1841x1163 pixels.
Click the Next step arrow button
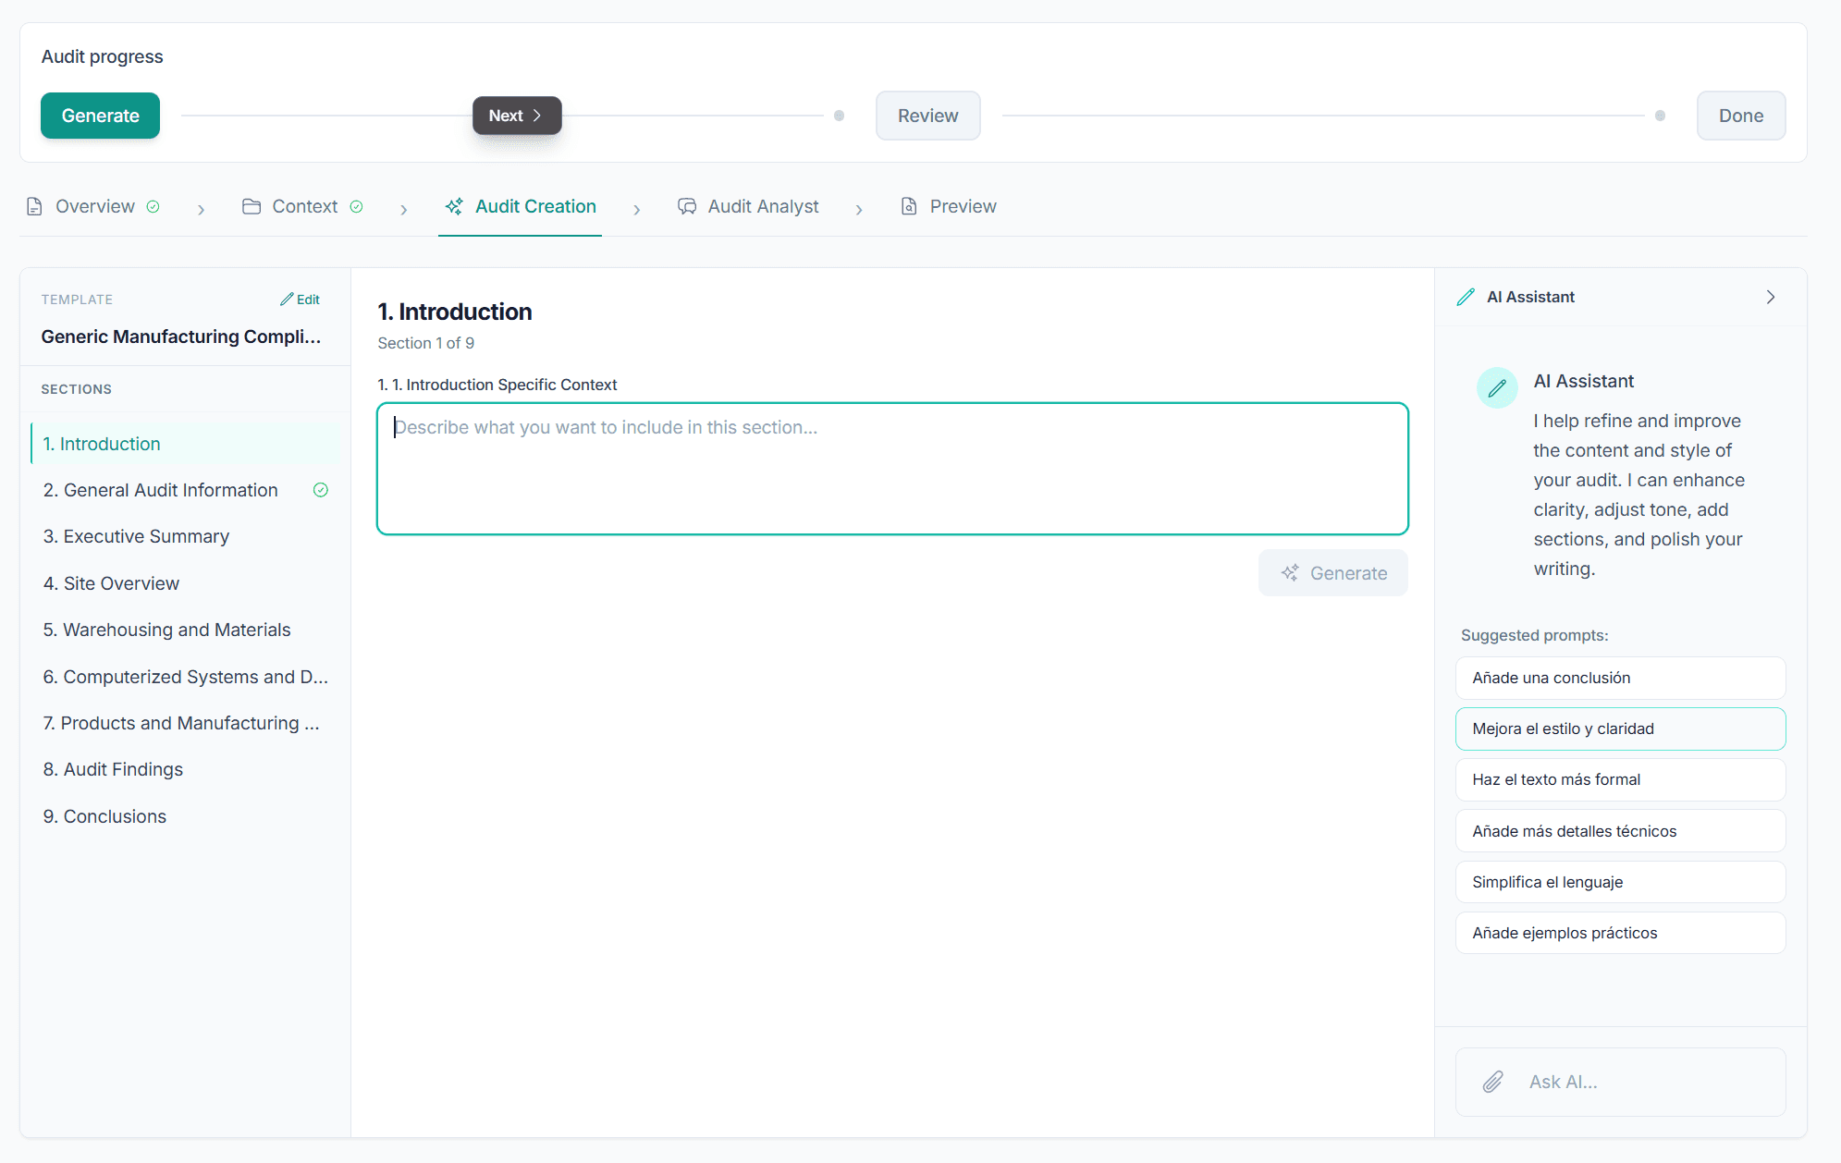click(517, 116)
